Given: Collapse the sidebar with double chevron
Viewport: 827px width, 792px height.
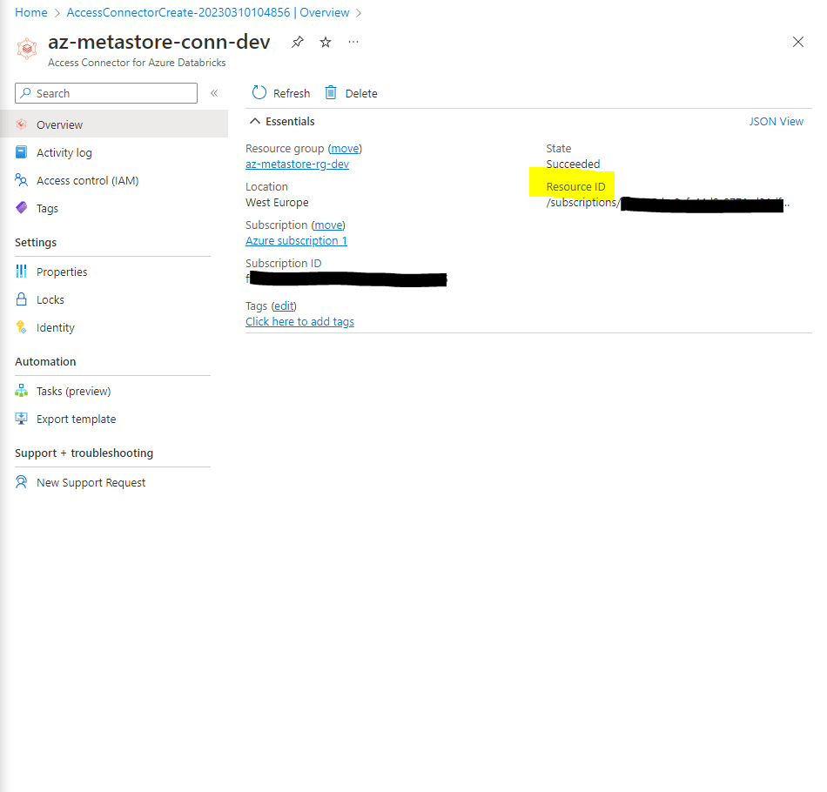Looking at the screenshot, I should tap(214, 93).
